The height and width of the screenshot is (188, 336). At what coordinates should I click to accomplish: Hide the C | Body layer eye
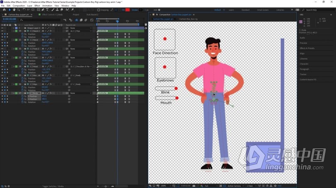tap(2, 93)
